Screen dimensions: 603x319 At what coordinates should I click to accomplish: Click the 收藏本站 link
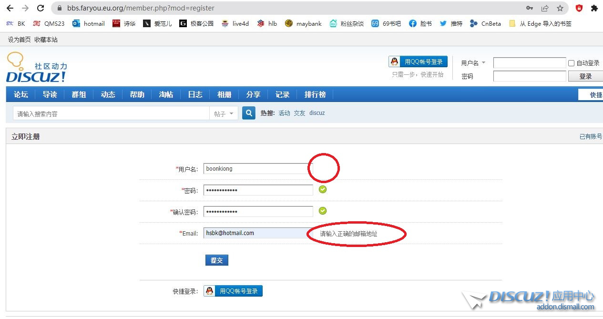tap(46, 40)
